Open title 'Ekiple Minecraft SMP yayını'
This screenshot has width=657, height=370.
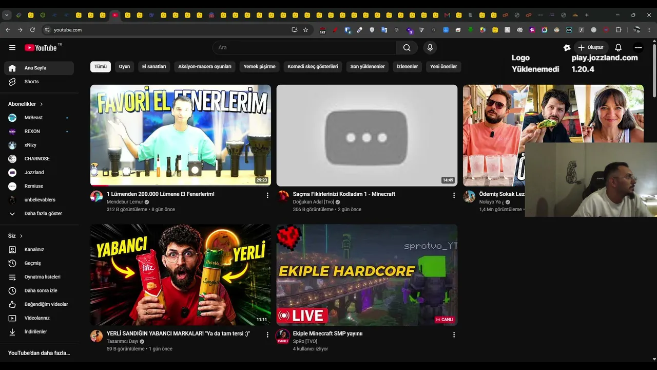coord(327,334)
